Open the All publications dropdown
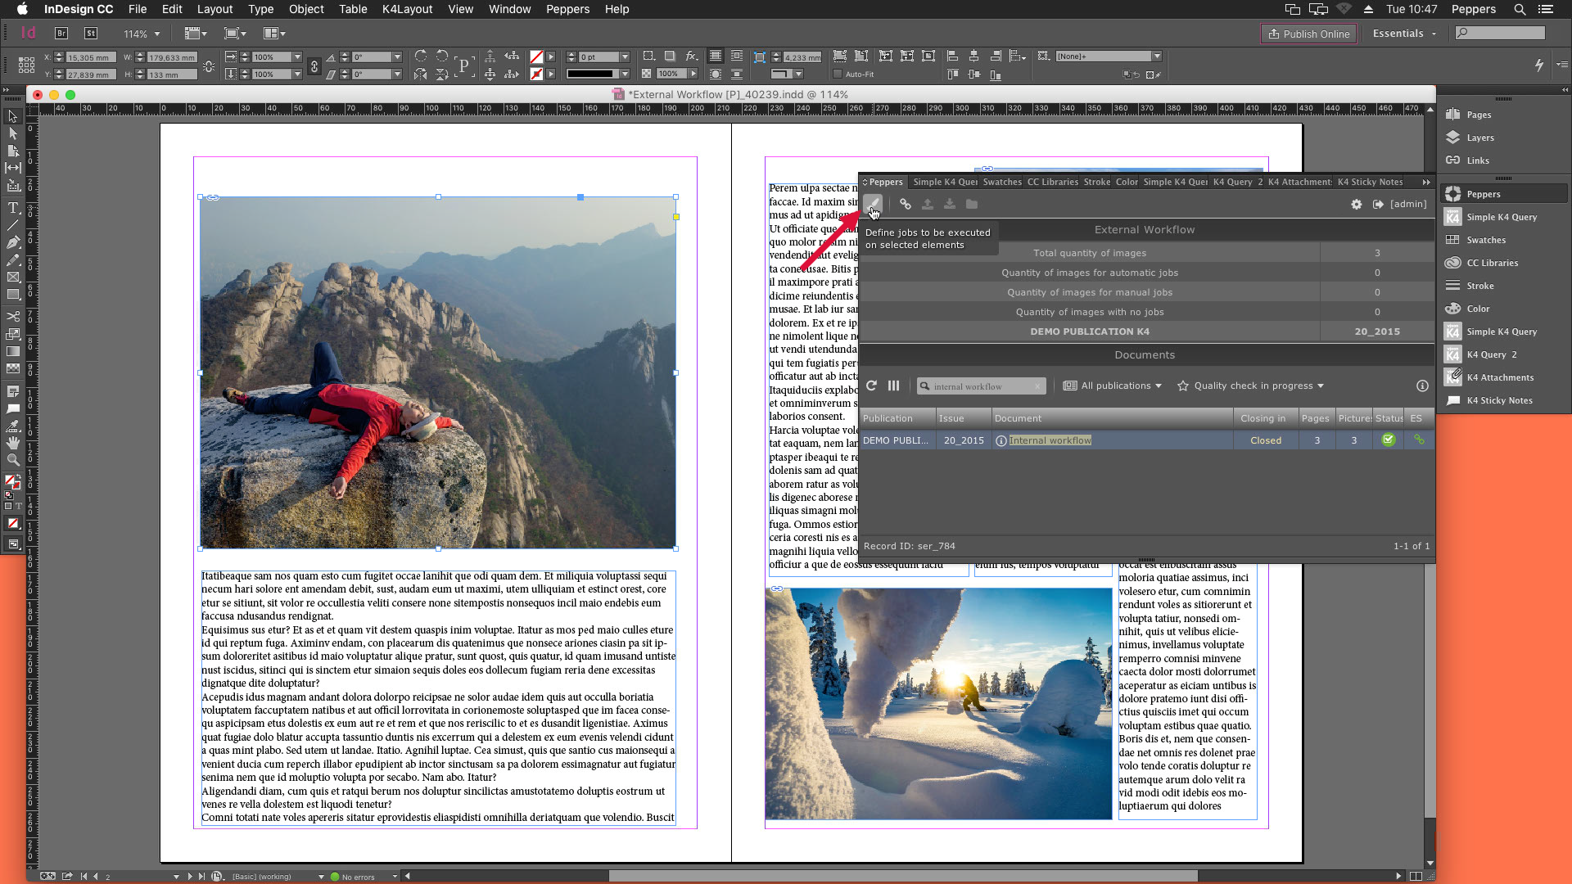Image resolution: width=1572 pixels, height=884 pixels. [1112, 386]
